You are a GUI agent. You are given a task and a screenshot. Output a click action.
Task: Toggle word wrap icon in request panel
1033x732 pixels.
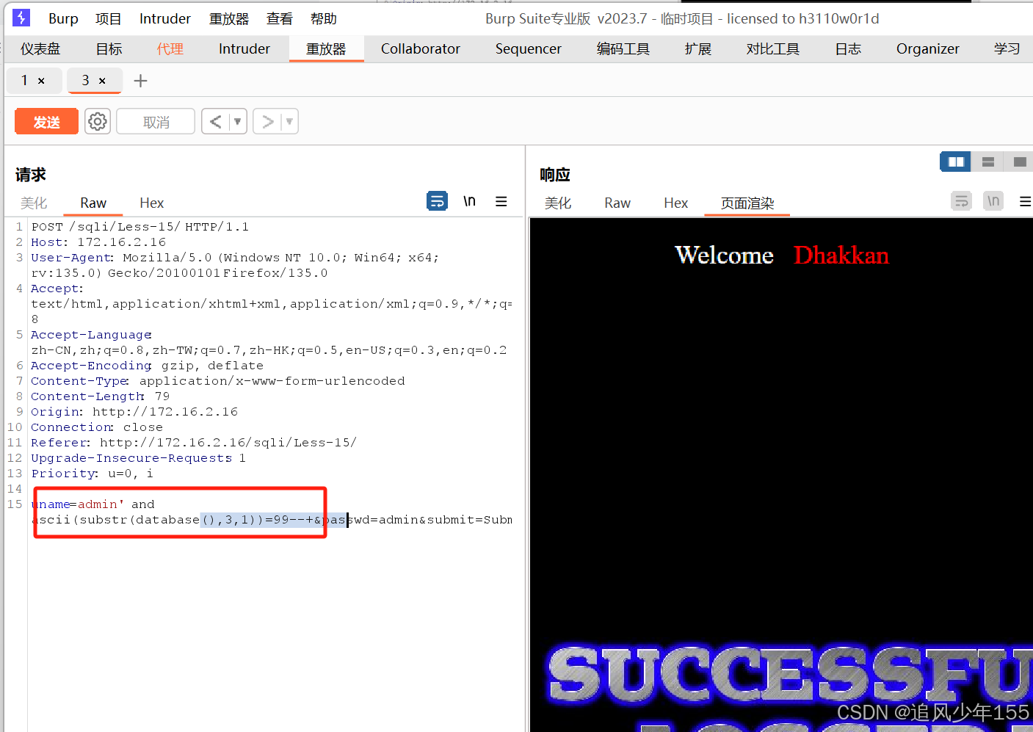[437, 201]
